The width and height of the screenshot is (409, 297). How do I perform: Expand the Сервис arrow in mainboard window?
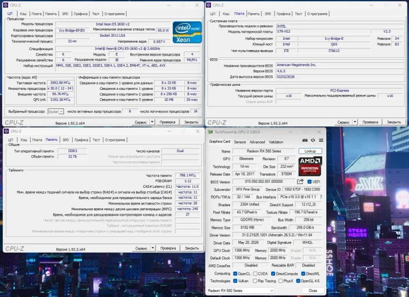[x=355, y=122]
